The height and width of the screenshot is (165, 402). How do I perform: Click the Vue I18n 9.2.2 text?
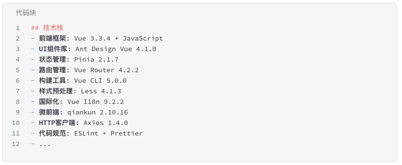[95, 102]
